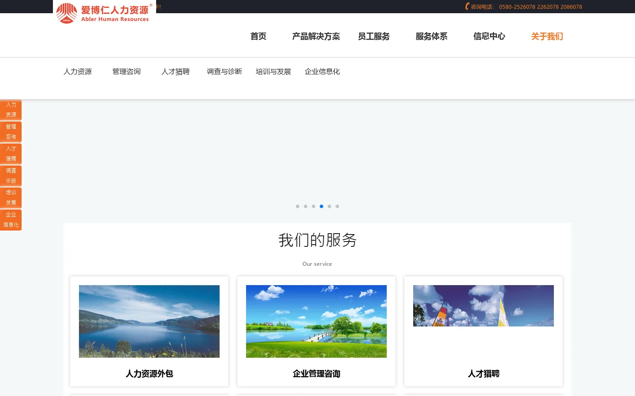Select 人才猎聘 in the submenu
This screenshot has width=635, height=396.
tap(176, 72)
